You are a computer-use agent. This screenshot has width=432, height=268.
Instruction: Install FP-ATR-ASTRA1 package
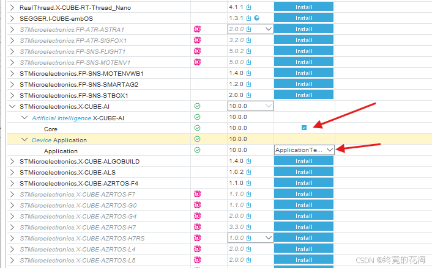pyautogui.click(x=304, y=29)
